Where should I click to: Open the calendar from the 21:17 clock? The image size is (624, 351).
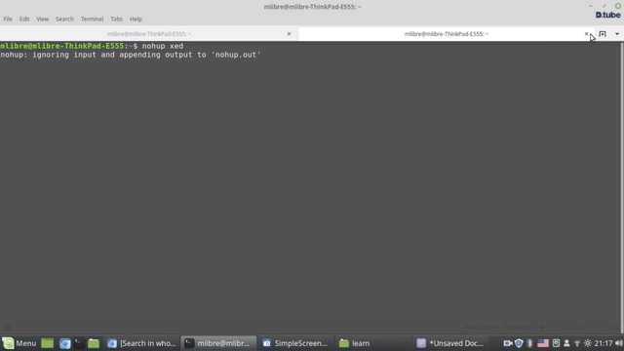pos(604,343)
